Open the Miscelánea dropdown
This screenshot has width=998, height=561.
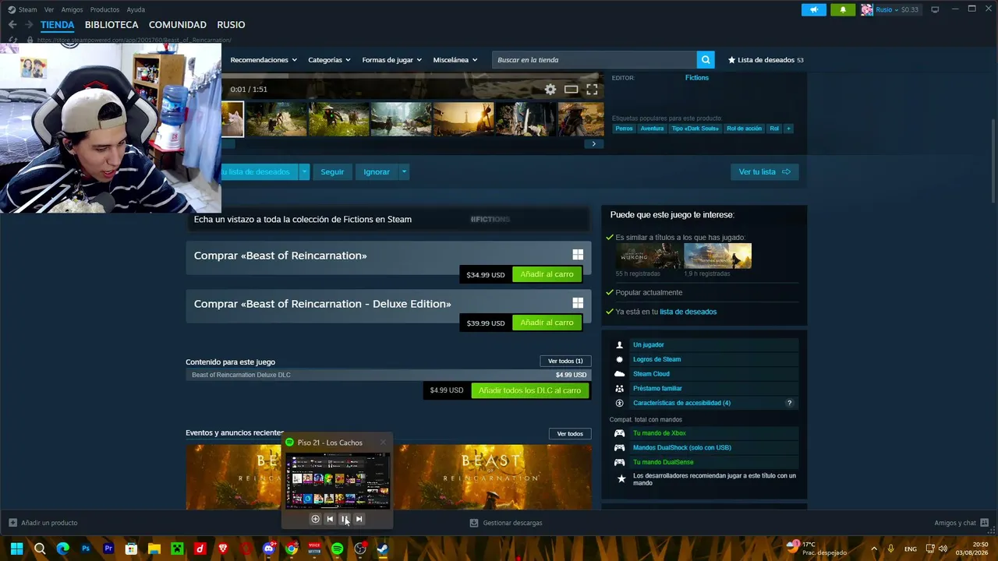(x=456, y=60)
